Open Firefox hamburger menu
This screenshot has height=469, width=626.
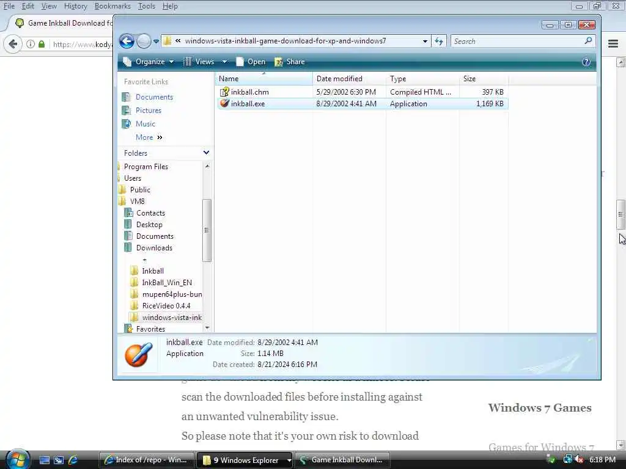pos(613,44)
